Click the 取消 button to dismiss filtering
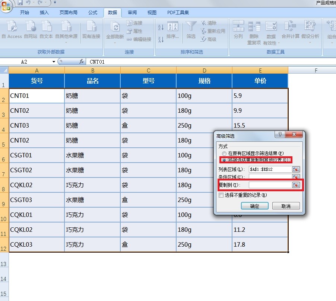Image resolution: width=336 pixels, height=301 pixels. pos(285,205)
